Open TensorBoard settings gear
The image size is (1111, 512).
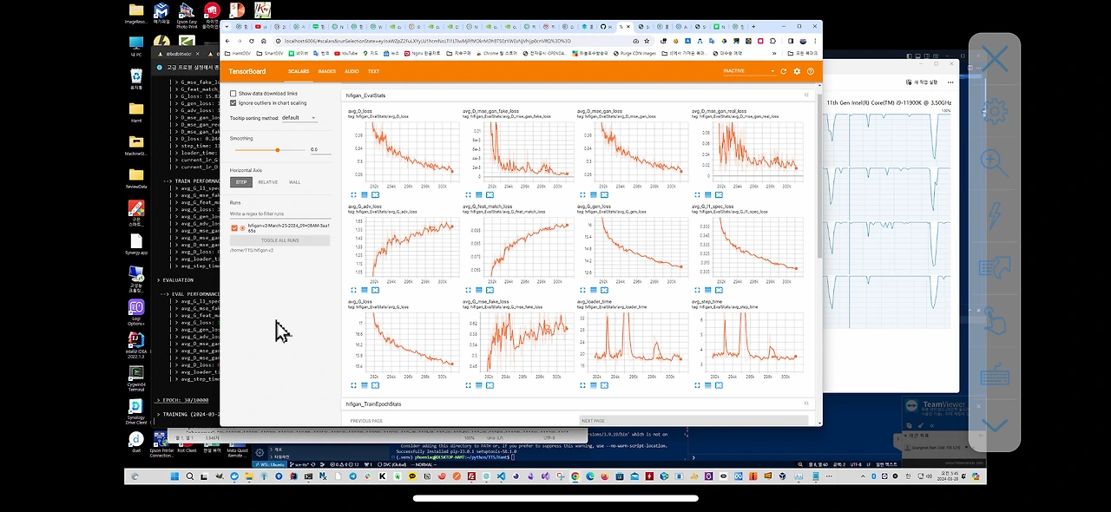pos(797,71)
